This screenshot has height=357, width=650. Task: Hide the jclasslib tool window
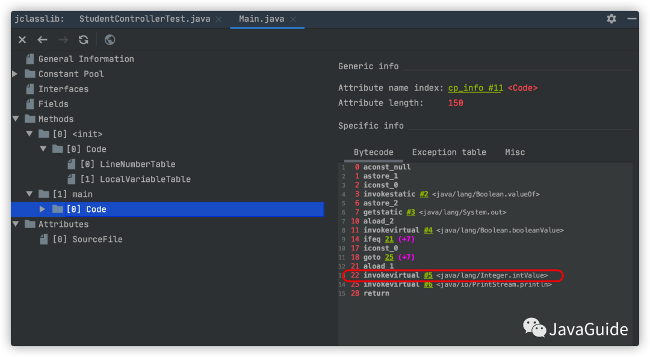click(632, 19)
